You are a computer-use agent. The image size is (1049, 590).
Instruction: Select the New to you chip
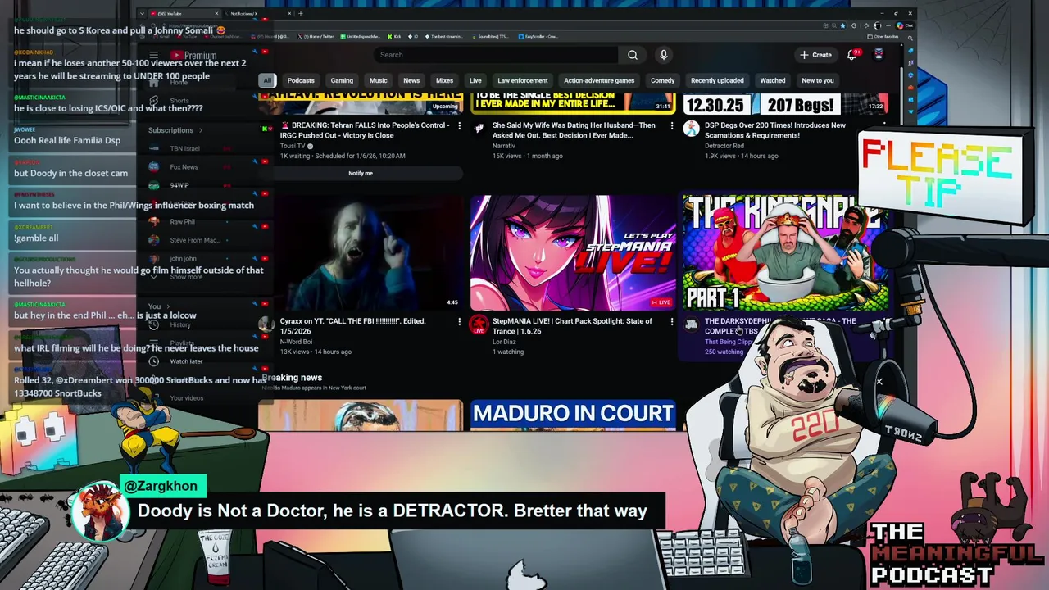click(817, 80)
